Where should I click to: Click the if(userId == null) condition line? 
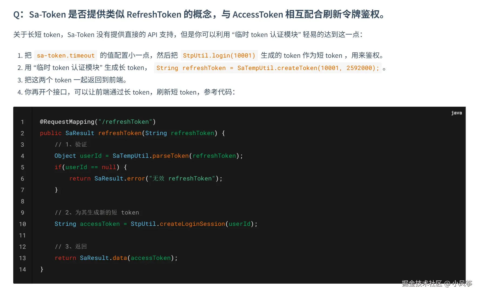[90, 167]
